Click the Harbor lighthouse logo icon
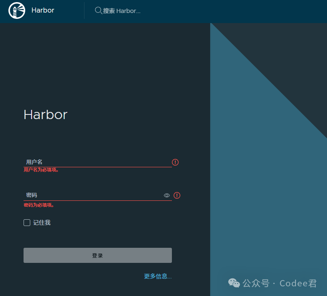This screenshot has width=327, height=296. click(17, 10)
